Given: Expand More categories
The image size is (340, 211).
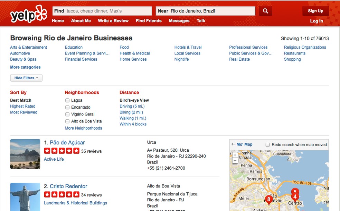Looking at the screenshot, I should point(25,67).
